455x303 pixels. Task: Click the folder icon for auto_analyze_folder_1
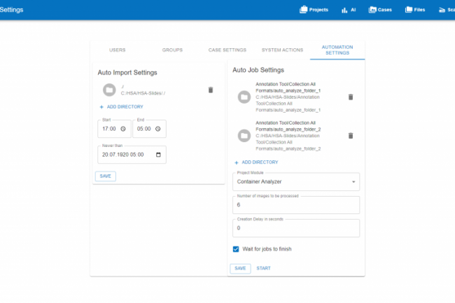244,97
